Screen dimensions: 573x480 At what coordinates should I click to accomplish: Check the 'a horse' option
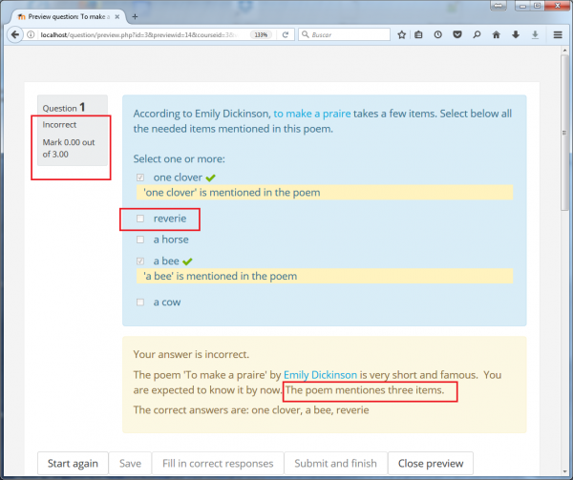pos(140,240)
